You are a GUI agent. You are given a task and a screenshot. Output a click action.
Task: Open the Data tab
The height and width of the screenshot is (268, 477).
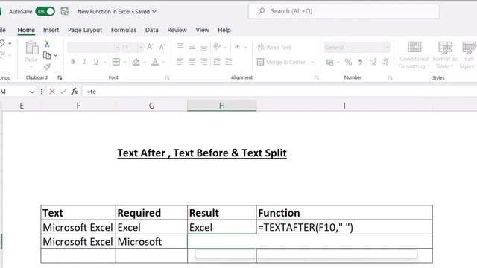[152, 30]
